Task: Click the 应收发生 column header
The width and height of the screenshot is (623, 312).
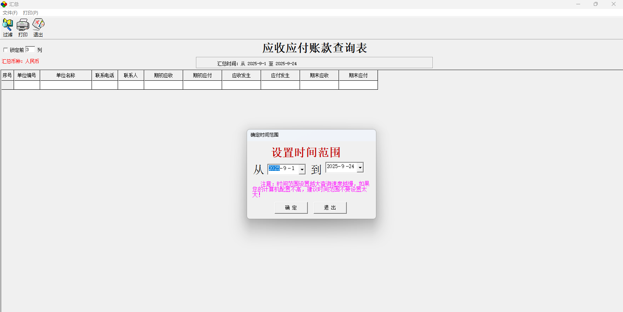Action: [241, 75]
